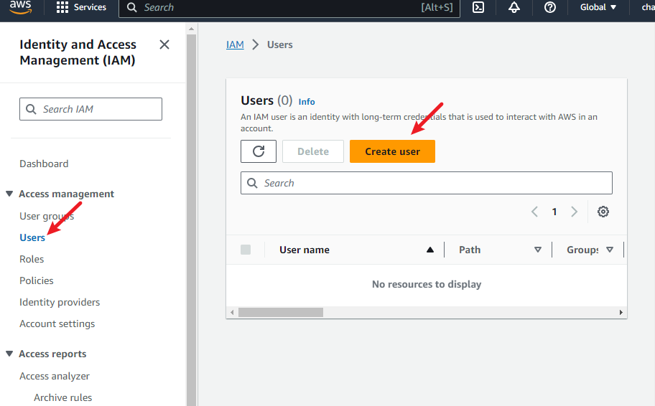Viewport: 655px width, 406px height.
Task: Sort by the Path column arrow
Action: pos(538,250)
